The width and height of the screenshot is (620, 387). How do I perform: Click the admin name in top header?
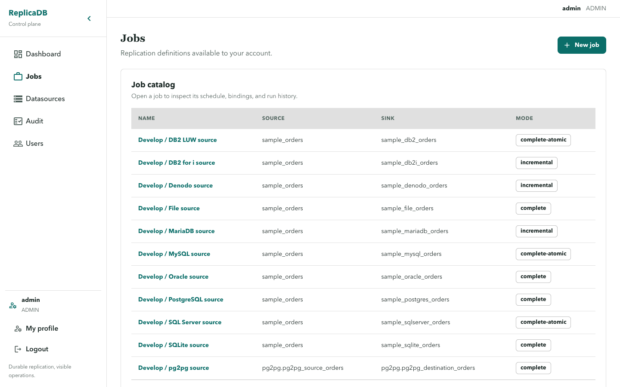(571, 9)
